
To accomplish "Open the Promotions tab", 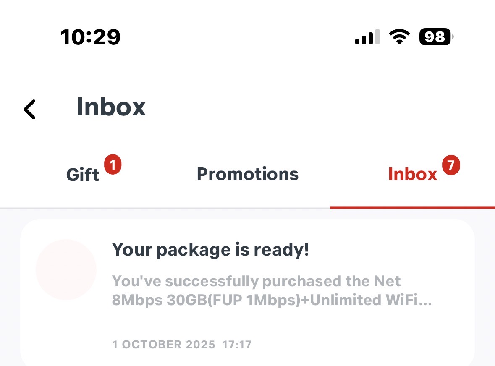I will pos(248,174).
